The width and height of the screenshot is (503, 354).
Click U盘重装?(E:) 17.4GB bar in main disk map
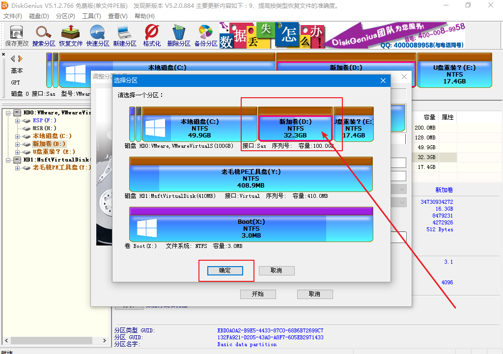454,71
